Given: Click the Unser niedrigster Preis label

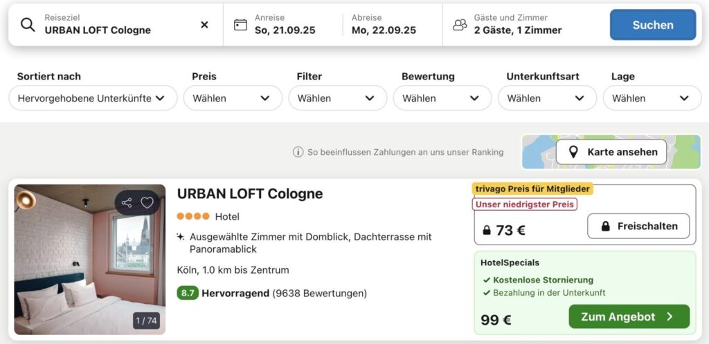Looking at the screenshot, I should pos(525,204).
